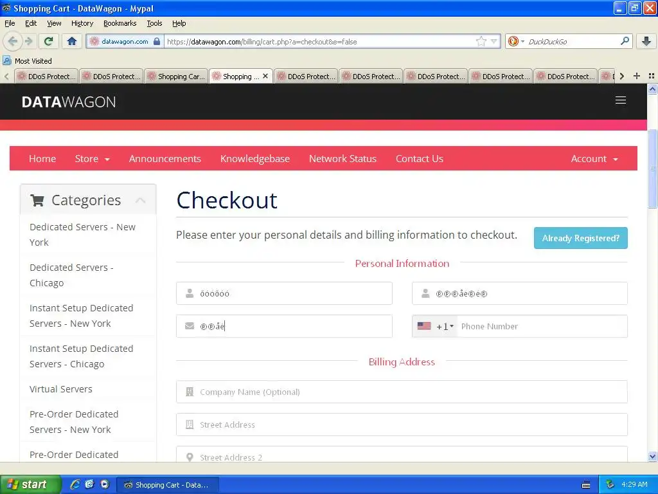Switch to the first DDoS Protect tab
The image size is (658, 494).
click(x=46, y=76)
